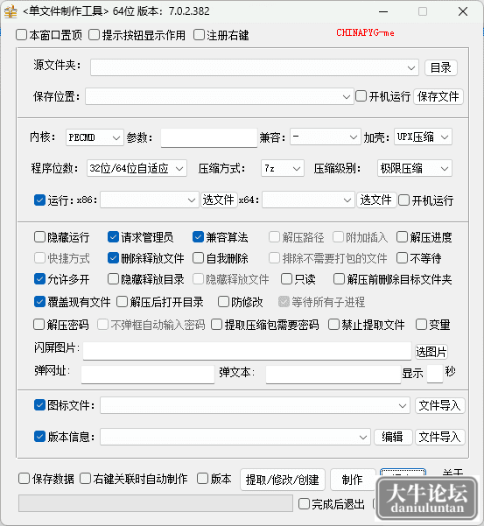This screenshot has width=484, height=526.
Task: Enable 本窗口置顶 checkbox
Action: pyautogui.click(x=22, y=35)
